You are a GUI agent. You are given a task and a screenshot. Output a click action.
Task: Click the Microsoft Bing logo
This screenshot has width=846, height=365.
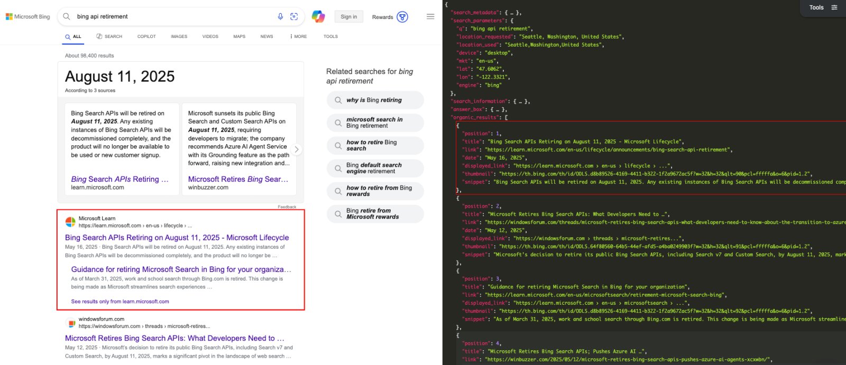[x=27, y=17]
